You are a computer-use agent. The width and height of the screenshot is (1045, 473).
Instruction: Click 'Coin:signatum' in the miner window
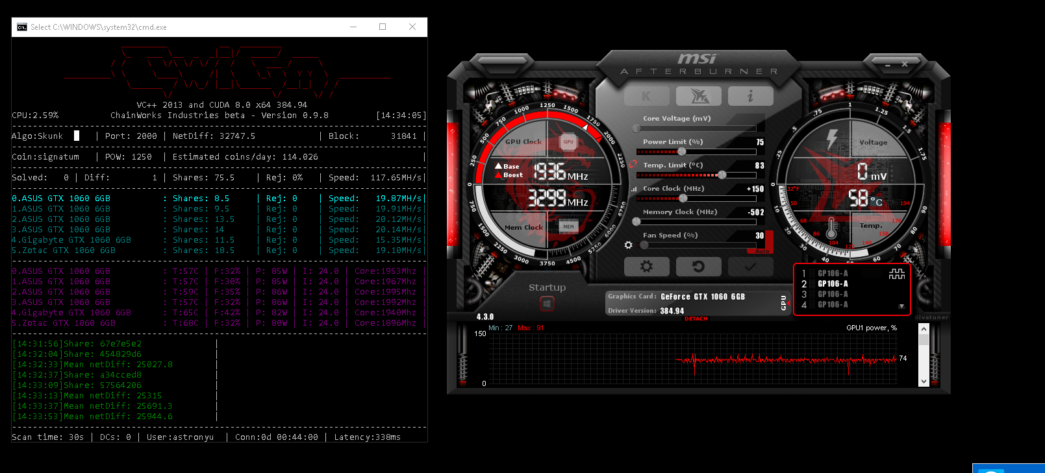point(45,157)
